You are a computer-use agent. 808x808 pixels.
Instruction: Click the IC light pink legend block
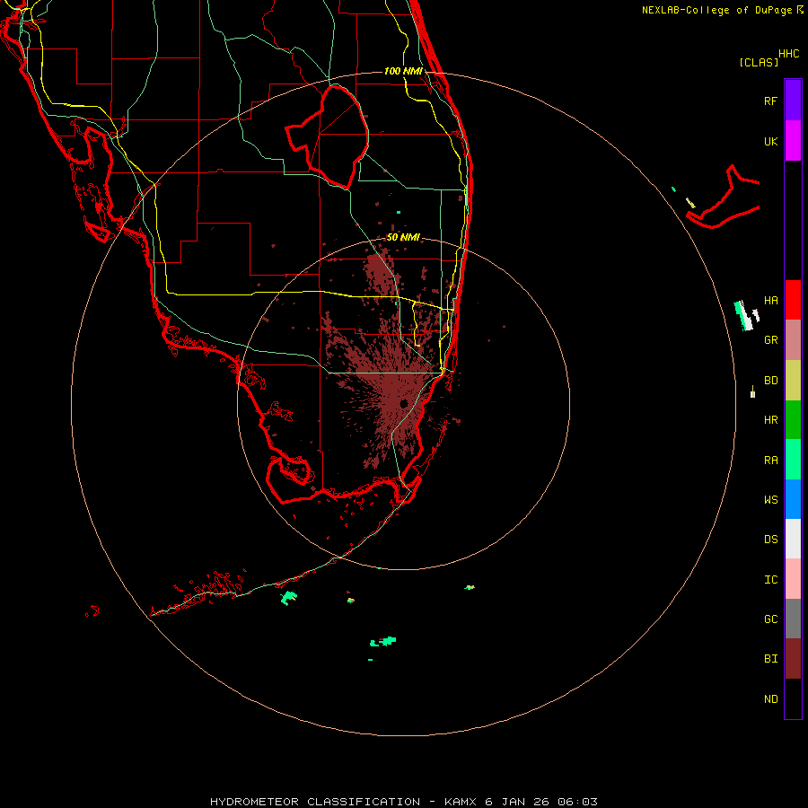coord(793,579)
